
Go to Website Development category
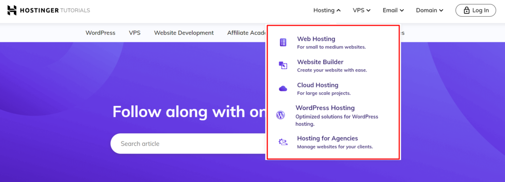(184, 33)
